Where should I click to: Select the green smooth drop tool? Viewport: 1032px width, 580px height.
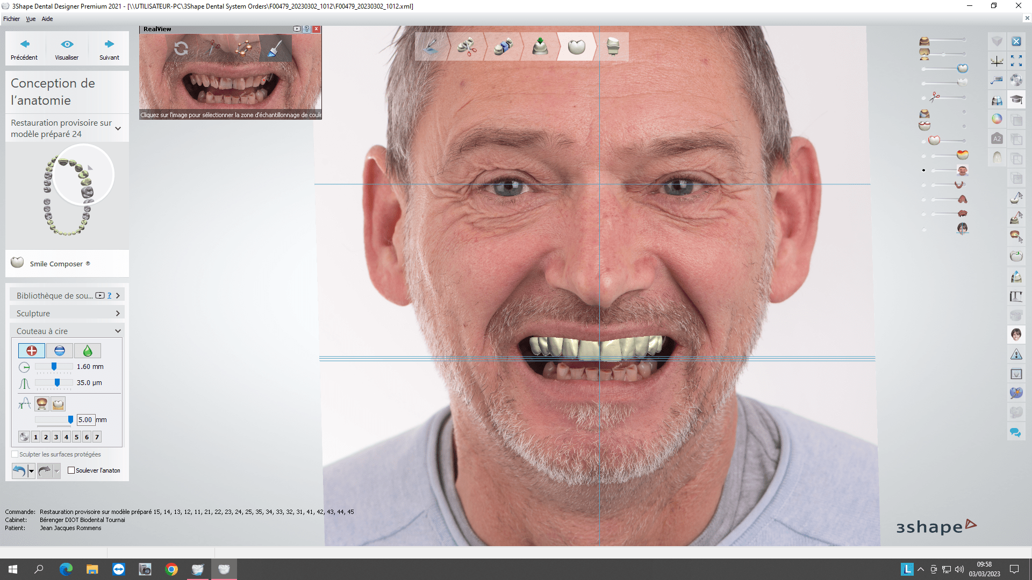coord(88,351)
